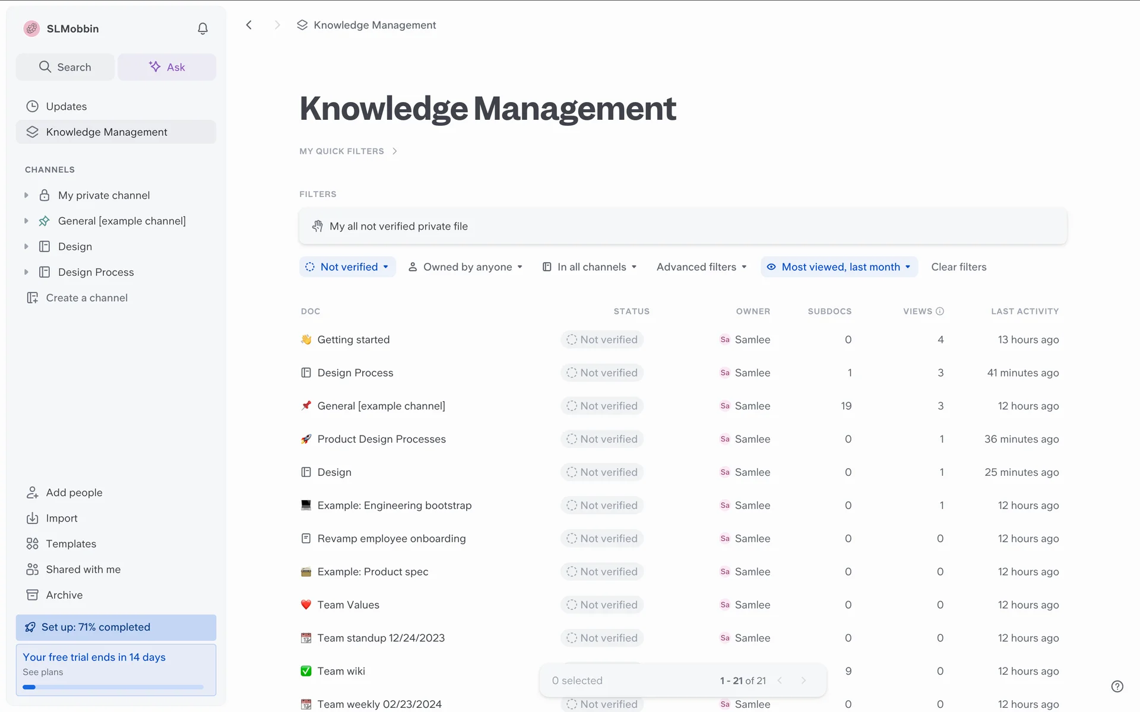Click the Add people option
This screenshot has width=1140, height=712.
tap(74, 492)
